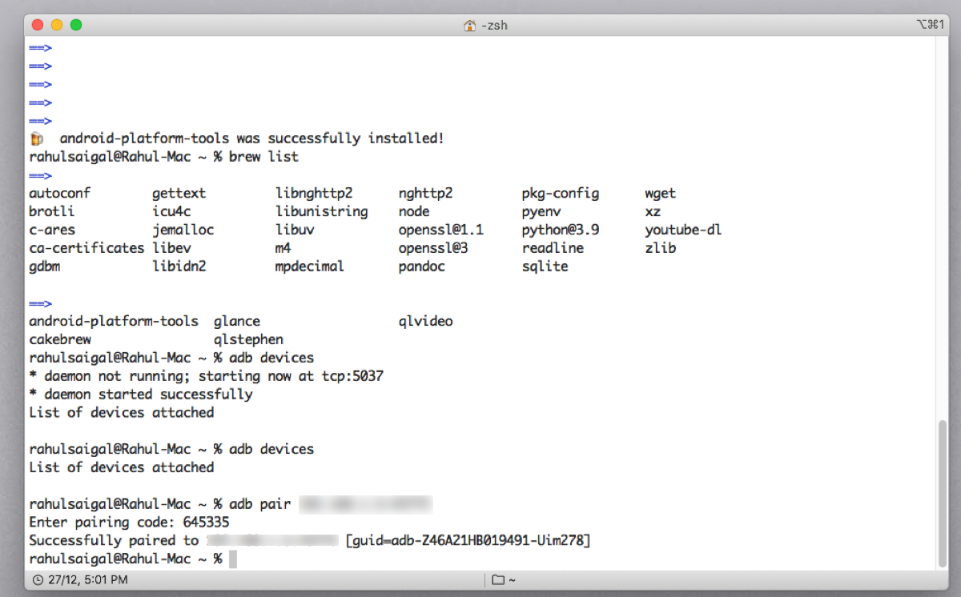The image size is (961, 597).
Task: Click the 'openssl@1.1' package name
Action: [x=440, y=230]
